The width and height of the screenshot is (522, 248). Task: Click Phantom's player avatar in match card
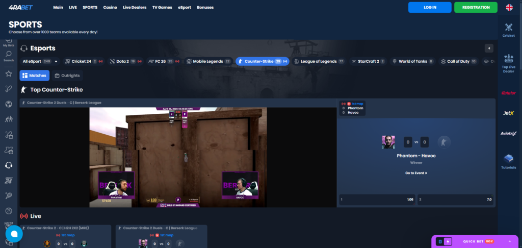(388, 142)
